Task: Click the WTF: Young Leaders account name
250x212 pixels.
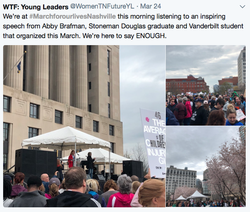Action: (x=36, y=7)
